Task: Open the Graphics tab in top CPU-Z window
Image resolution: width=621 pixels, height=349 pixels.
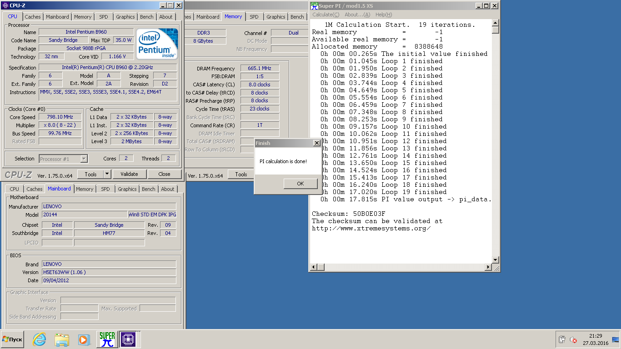Action: pos(125,17)
